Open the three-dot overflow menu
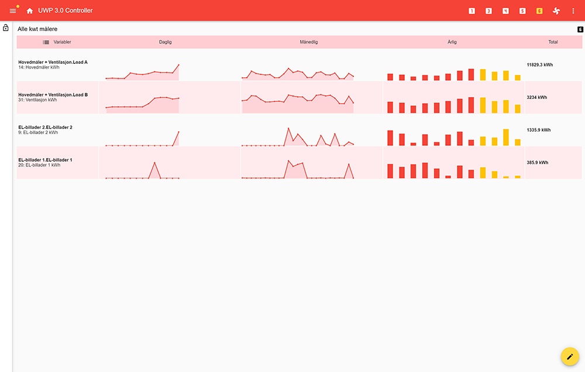 coord(573,11)
